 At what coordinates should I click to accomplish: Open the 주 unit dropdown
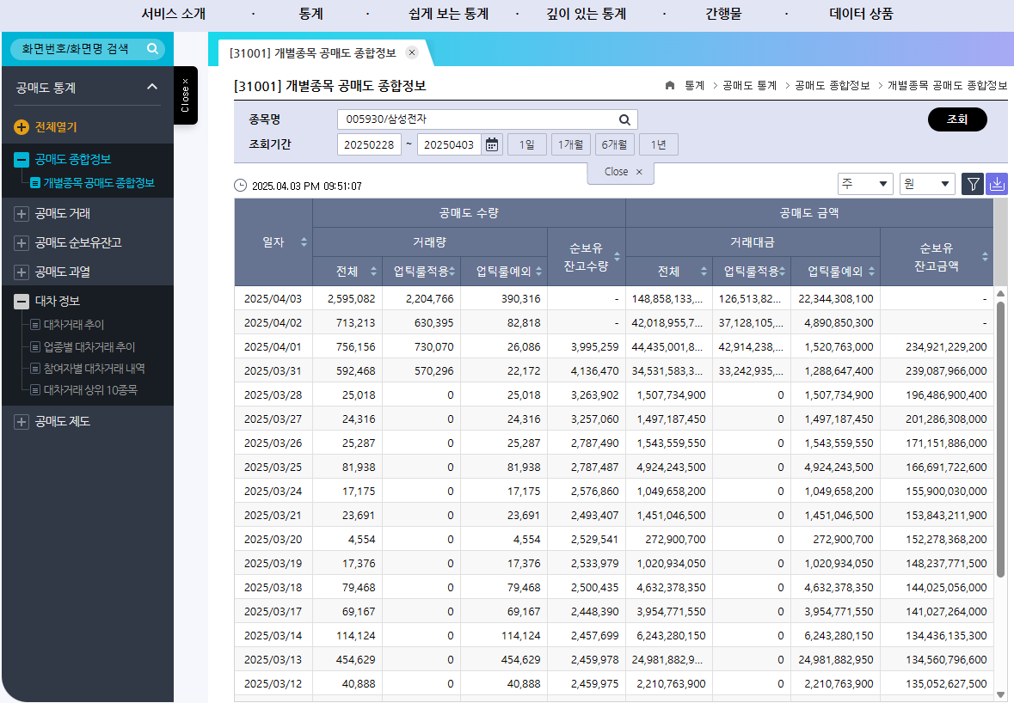[x=864, y=184]
